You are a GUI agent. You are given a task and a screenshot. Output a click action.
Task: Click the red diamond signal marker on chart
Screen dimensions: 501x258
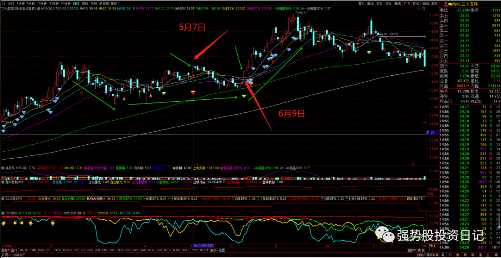(x=193, y=93)
